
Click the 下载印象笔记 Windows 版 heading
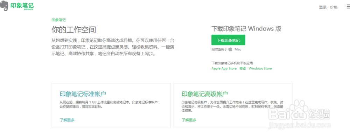coord(246,29)
